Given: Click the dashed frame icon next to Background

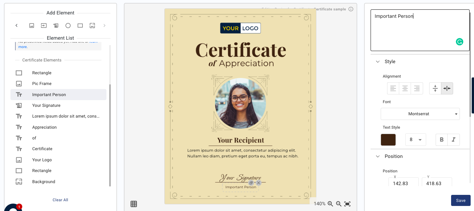Looking at the screenshot, I should [19, 182].
